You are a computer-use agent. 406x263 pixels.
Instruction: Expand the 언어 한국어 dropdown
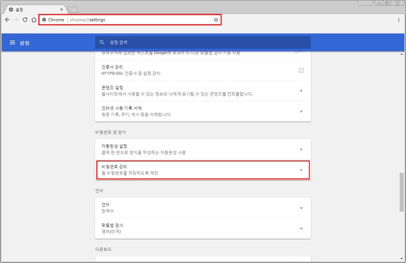click(301, 208)
